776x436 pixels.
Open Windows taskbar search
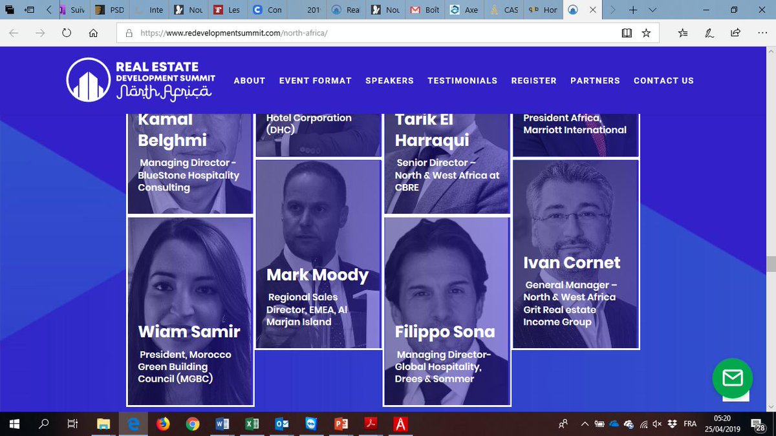[x=44, y=424]
